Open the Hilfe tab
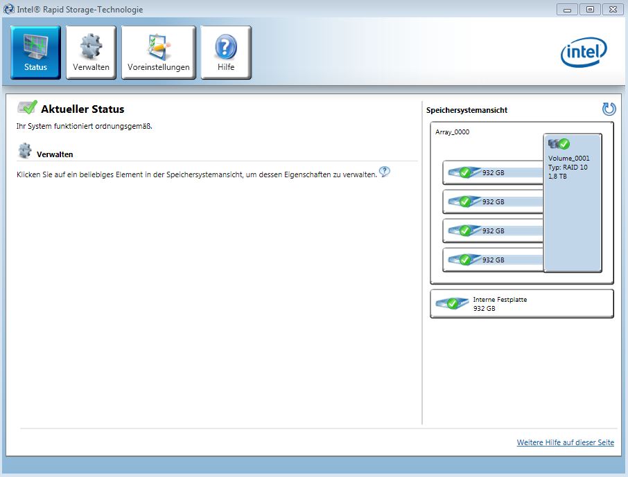 226,53
